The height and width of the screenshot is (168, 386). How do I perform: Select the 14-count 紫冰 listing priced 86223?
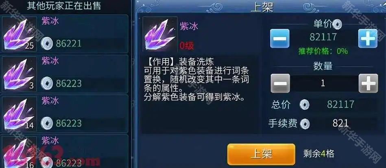click(x=65, y=113)
